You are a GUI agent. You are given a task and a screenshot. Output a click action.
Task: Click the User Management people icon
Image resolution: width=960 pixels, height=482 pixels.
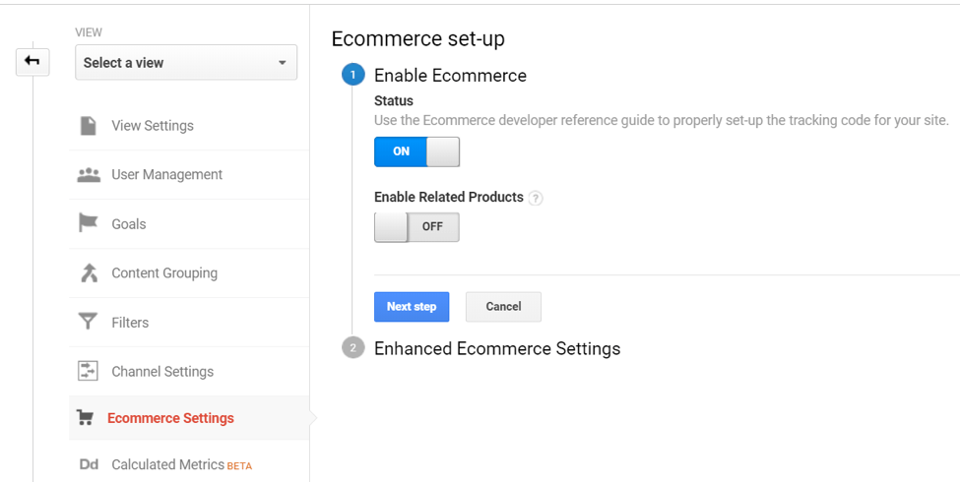[89, 175]
